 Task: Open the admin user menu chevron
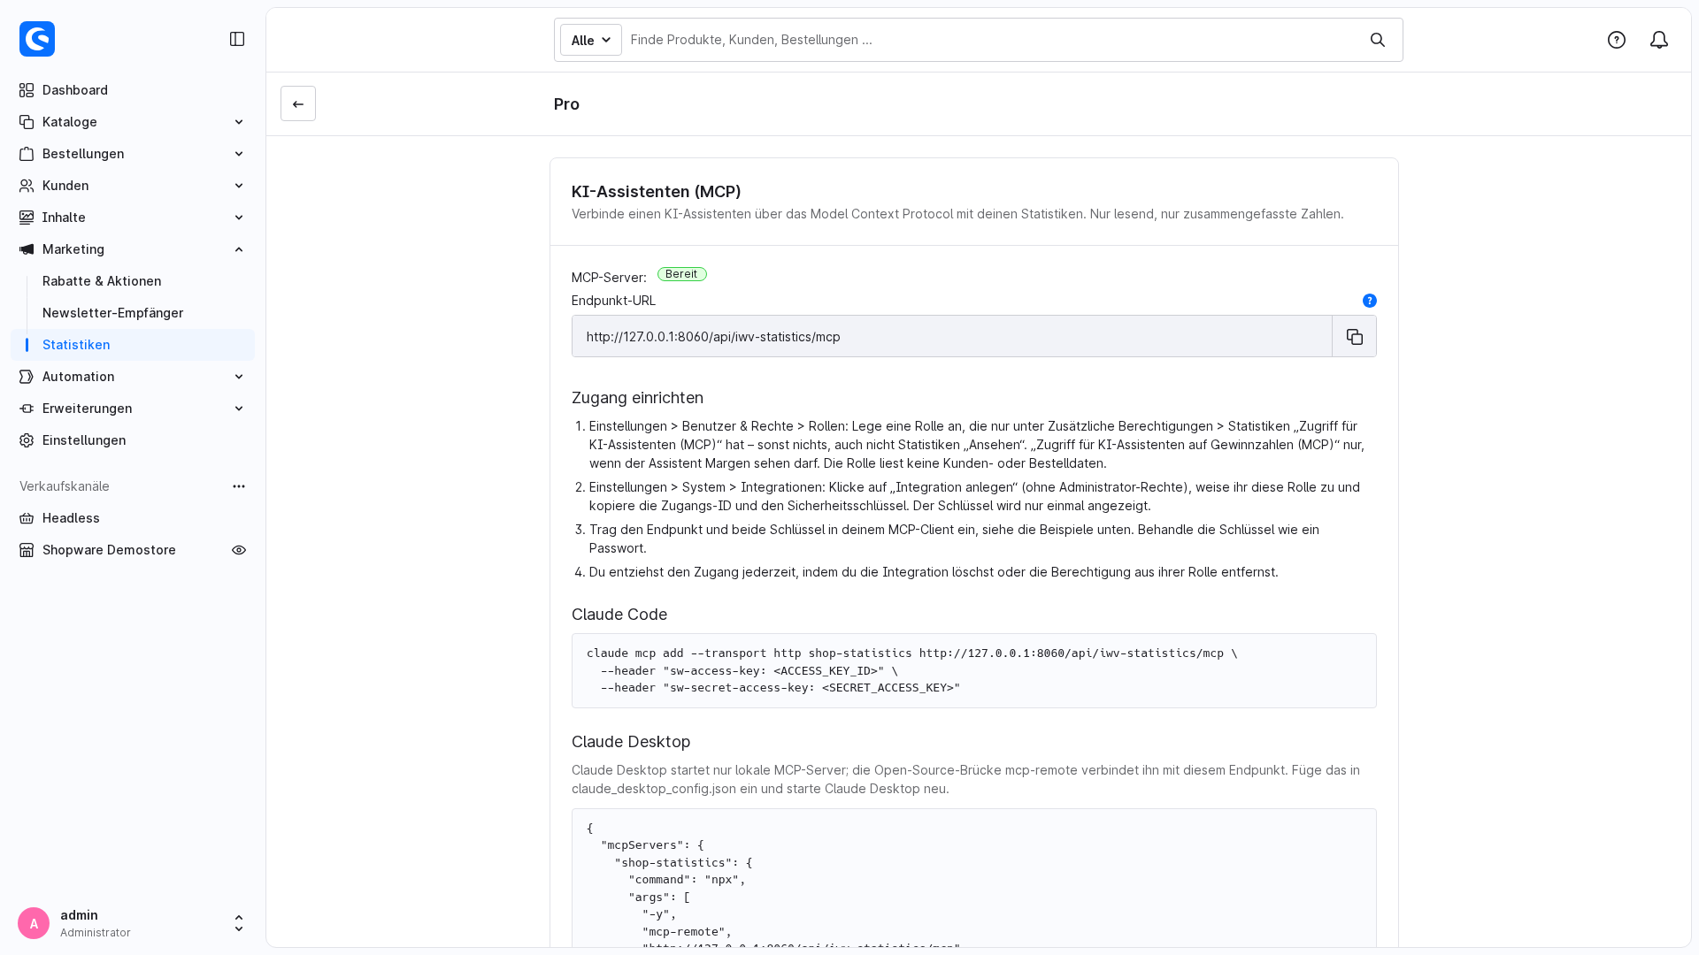(239, 923)
